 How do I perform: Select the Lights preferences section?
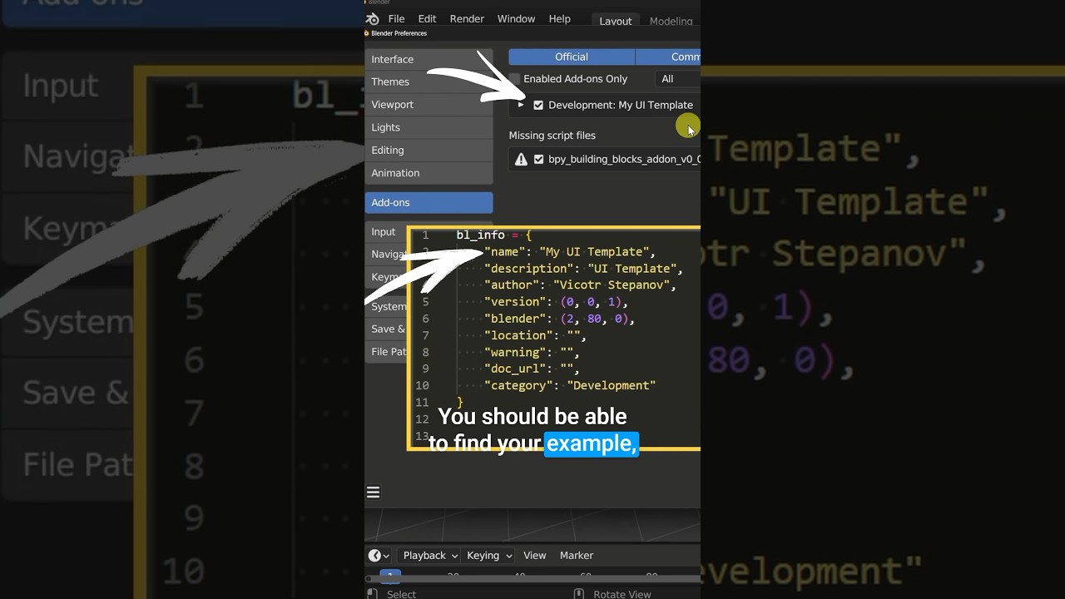[x=428, y=127]
